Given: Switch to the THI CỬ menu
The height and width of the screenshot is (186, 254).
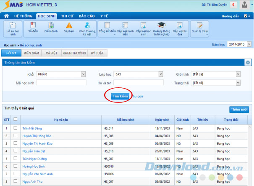Looking at the screenshot, I should [x=67, y=16].
